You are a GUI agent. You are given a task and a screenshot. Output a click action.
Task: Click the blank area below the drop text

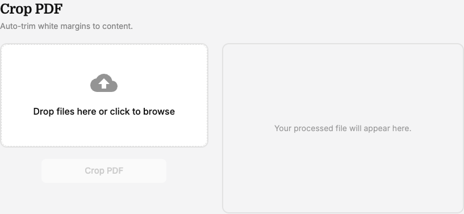(104, 131)
